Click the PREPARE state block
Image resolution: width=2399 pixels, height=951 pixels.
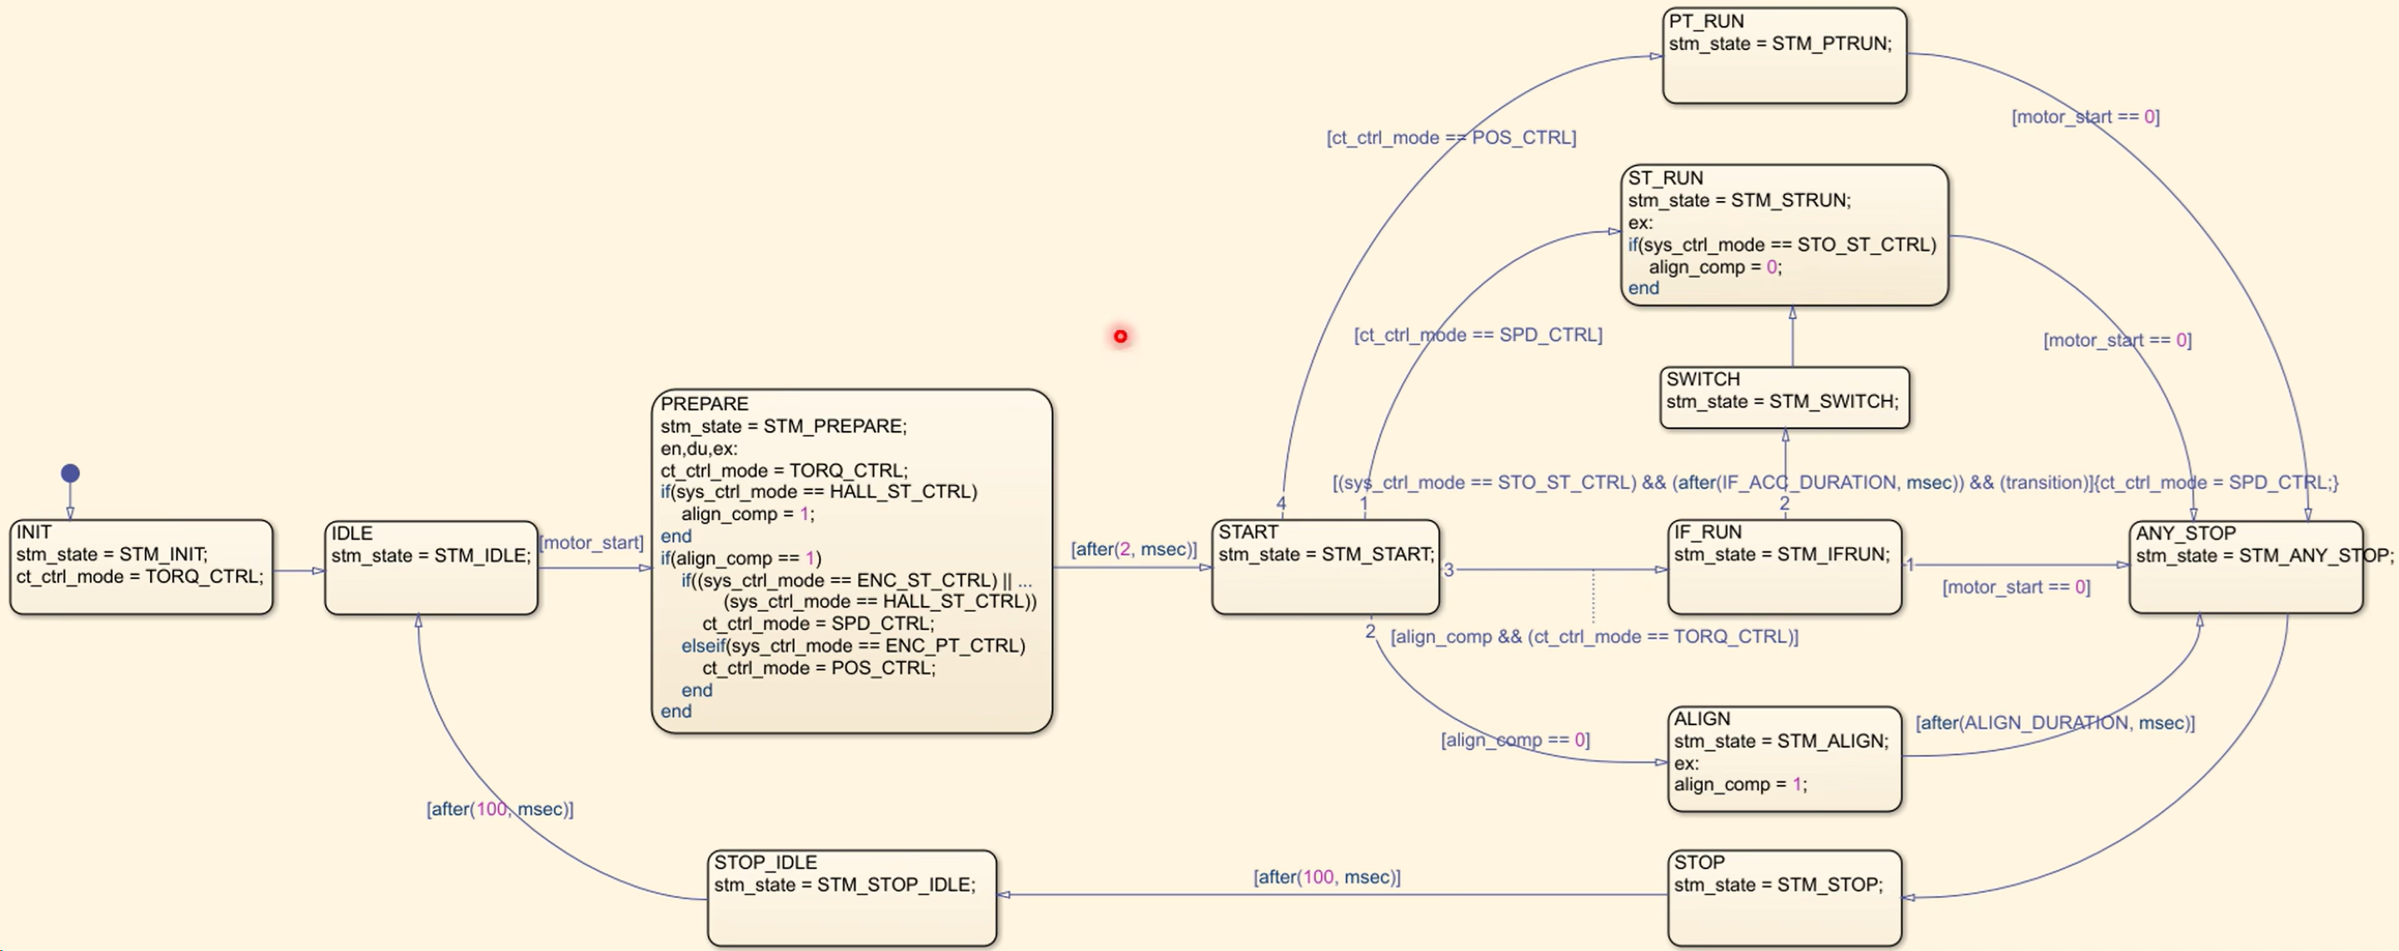[x=851, y=560]
